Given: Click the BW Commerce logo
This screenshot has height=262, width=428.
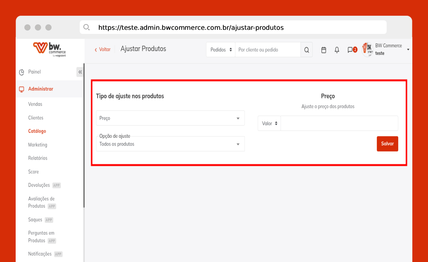Looking at the screenshot, I should 50,50.
